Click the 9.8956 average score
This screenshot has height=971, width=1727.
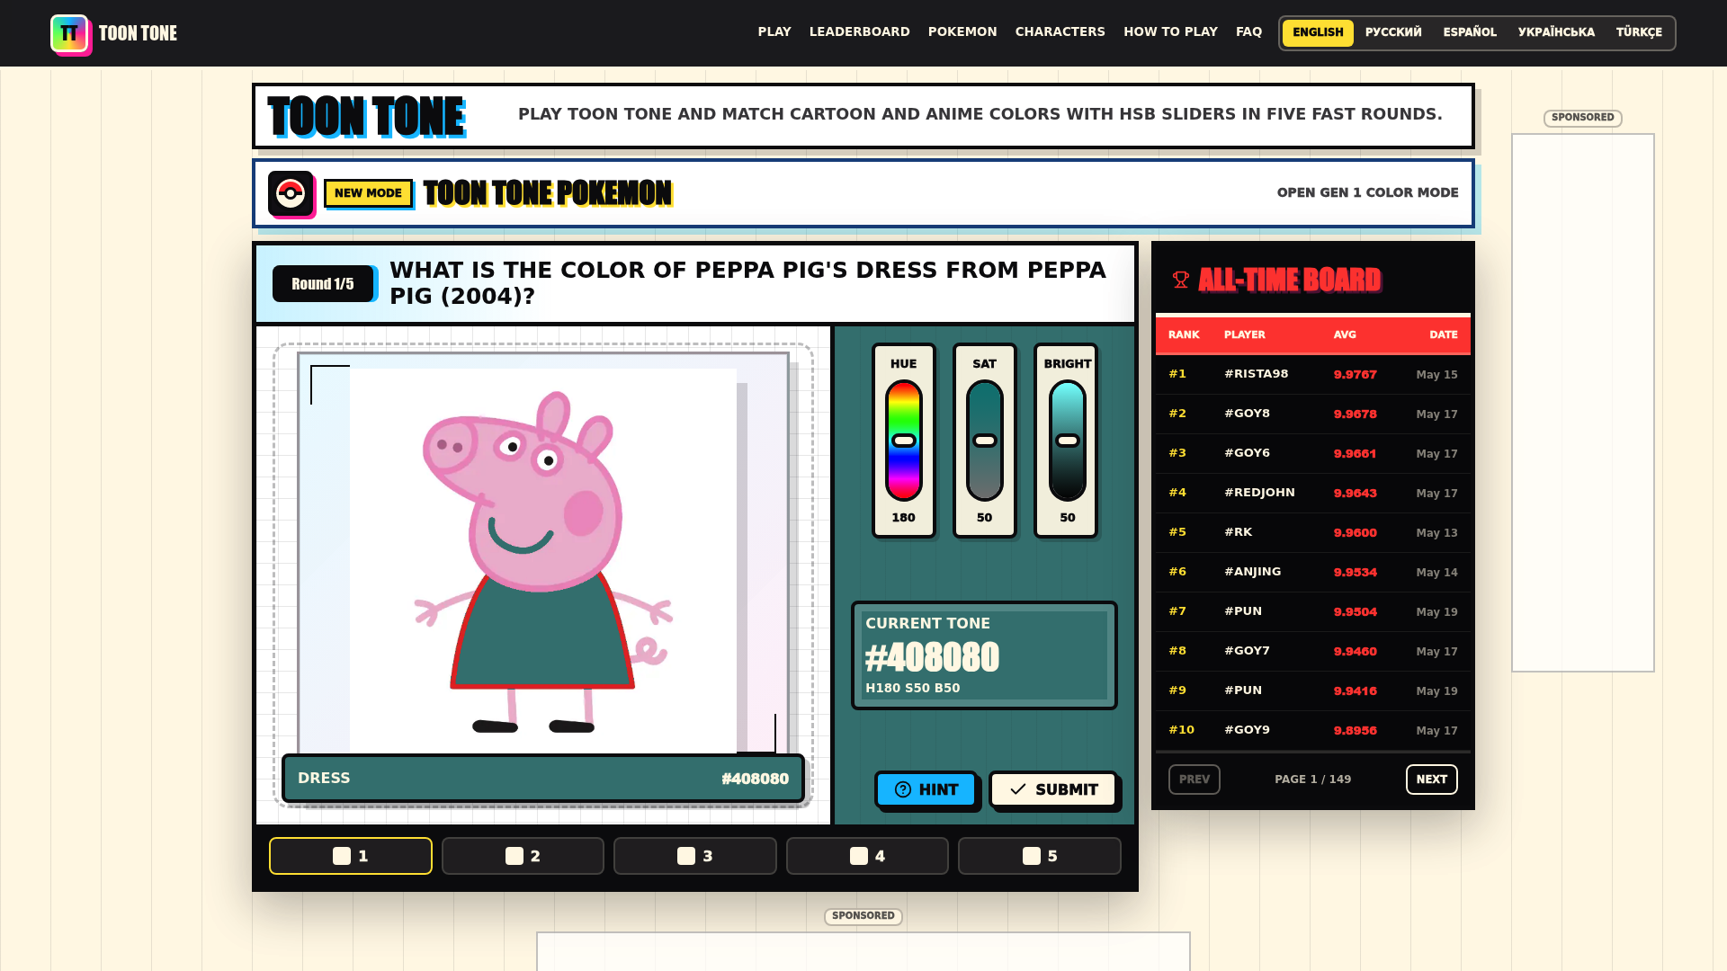click(1356, 731)
